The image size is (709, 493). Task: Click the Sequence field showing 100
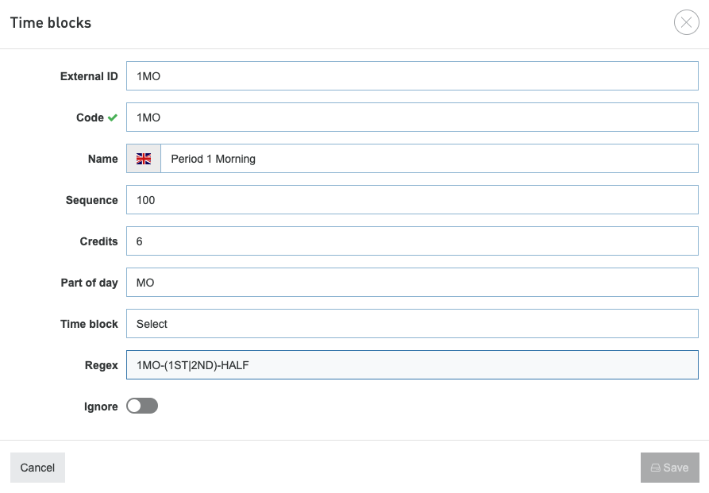(x=412, y=200)
